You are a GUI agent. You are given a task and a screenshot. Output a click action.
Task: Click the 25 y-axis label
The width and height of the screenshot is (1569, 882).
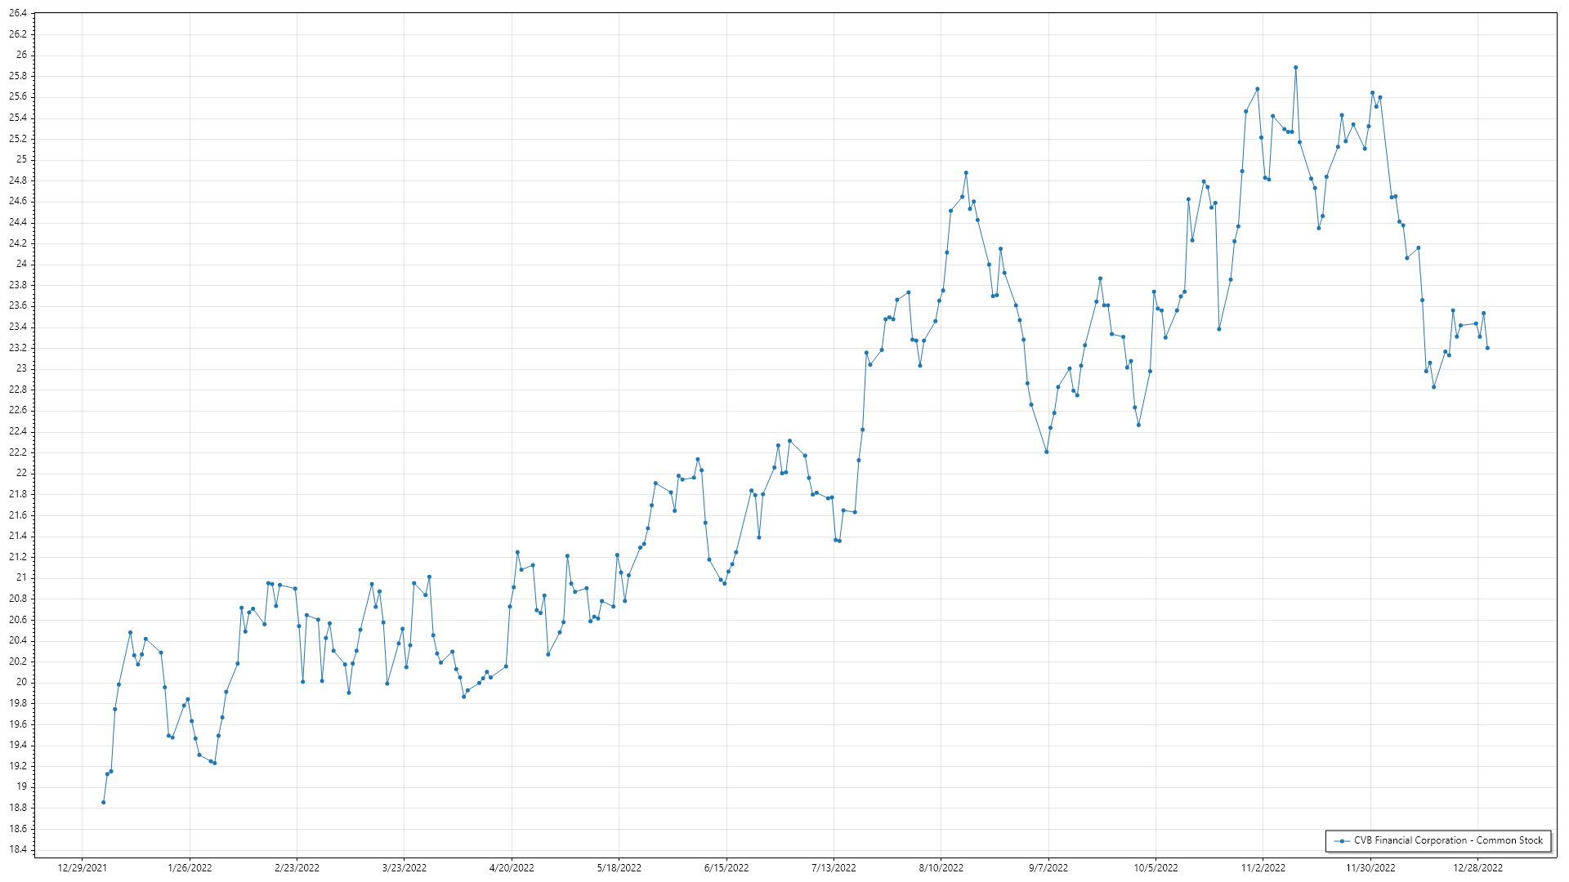[21, 159]
